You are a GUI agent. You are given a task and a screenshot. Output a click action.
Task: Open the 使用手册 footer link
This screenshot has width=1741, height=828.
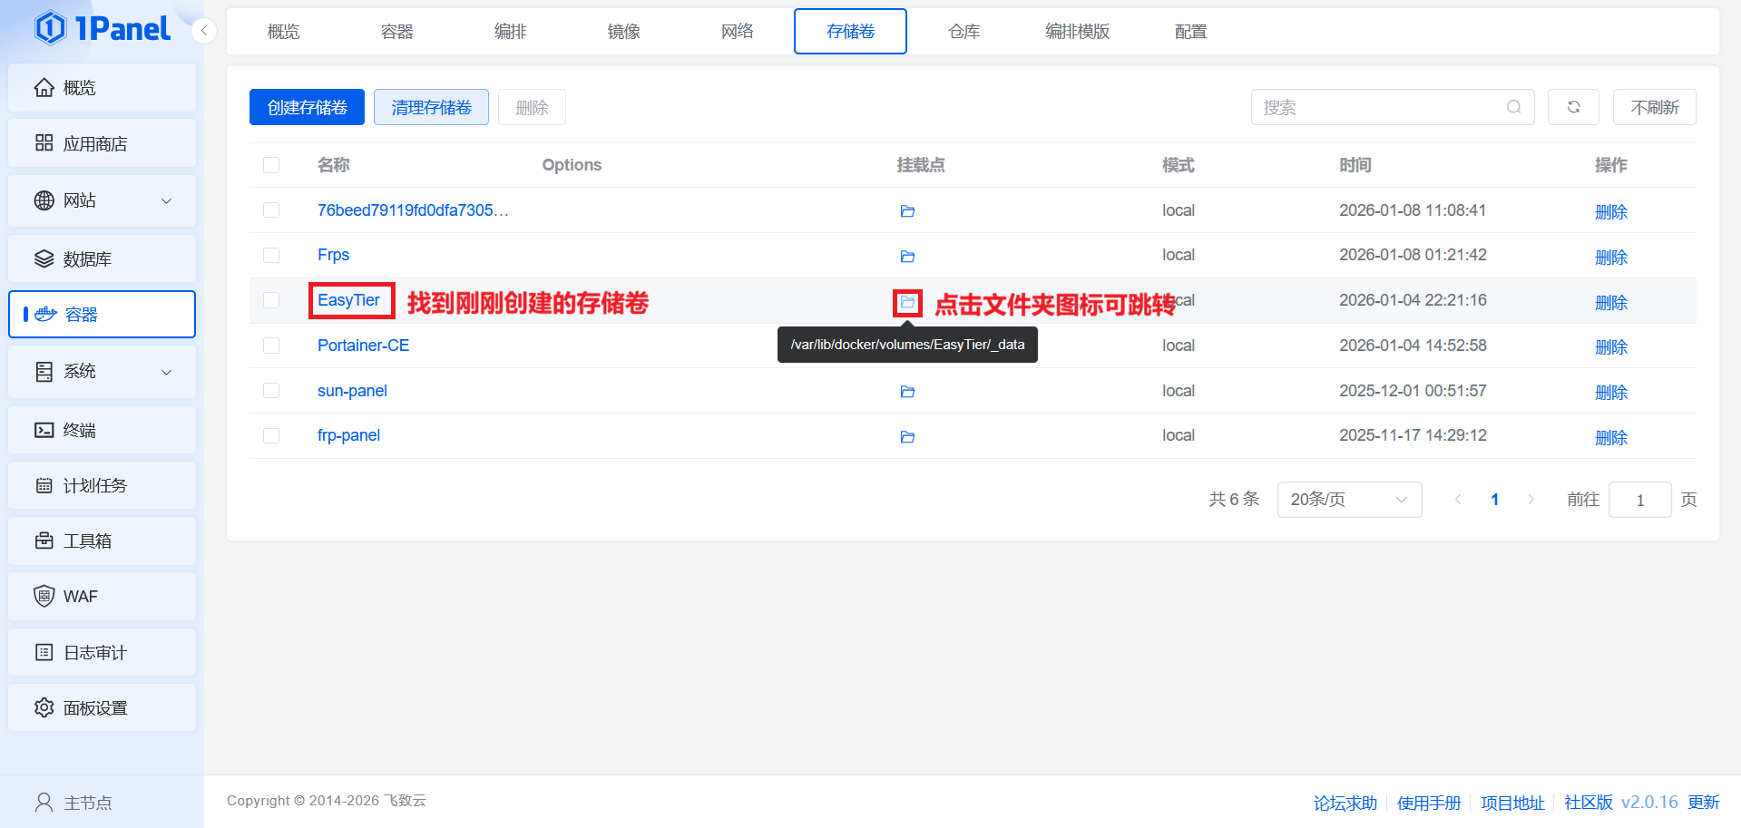[1429, 803]
